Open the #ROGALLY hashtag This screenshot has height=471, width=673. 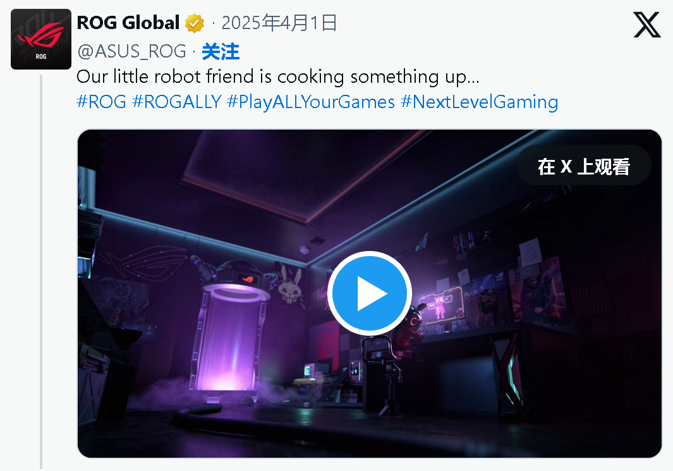click(x=177, y=102)
